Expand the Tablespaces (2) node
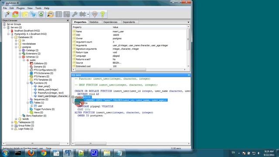 [12, 122]
